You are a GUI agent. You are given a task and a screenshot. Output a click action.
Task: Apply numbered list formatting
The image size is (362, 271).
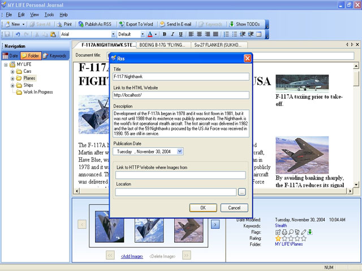[226, 34]
